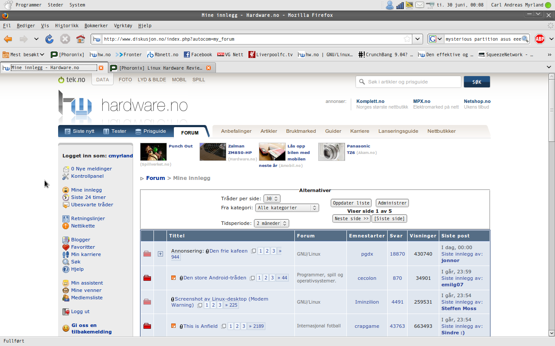Open the Tråder per side dropdown

272,199
